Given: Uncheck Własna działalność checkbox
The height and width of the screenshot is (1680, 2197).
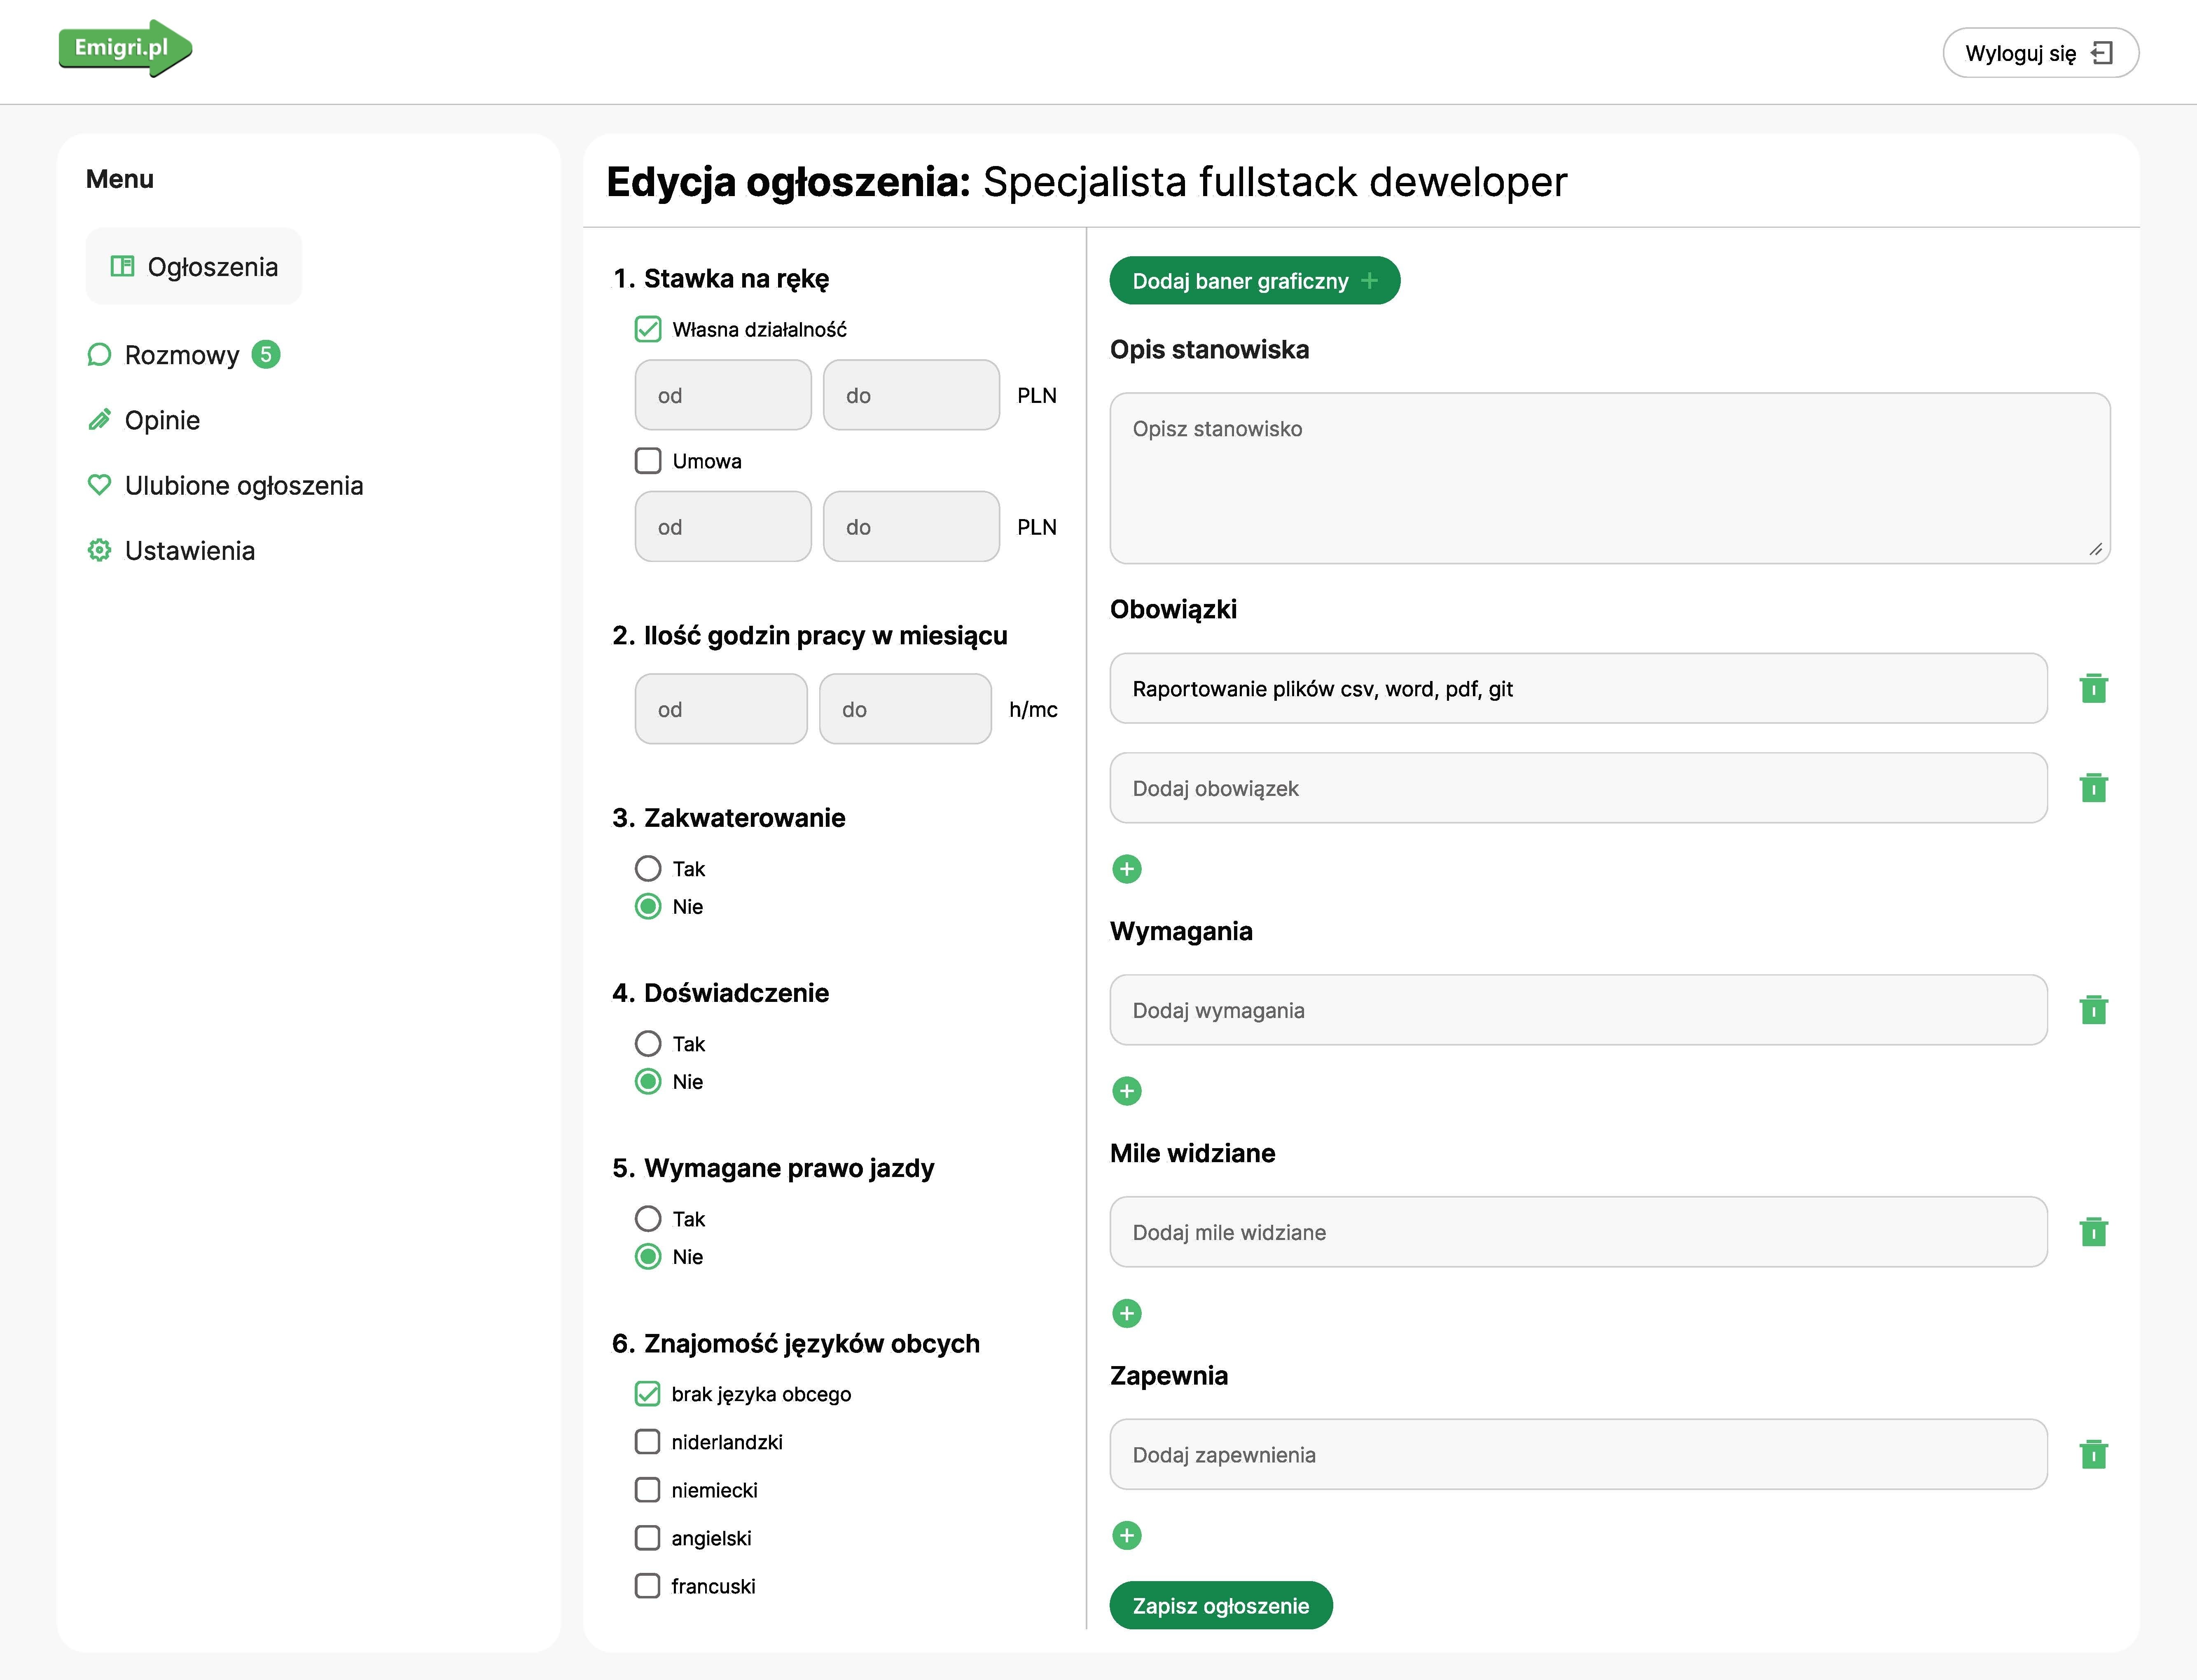Looking at the screenshot, I should pos(648,329).
